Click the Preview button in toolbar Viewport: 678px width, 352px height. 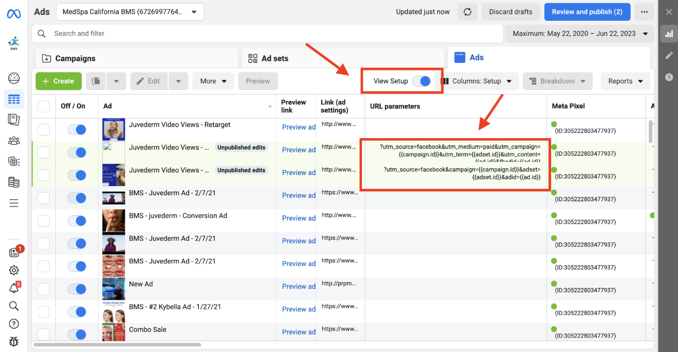click(258, 81)
